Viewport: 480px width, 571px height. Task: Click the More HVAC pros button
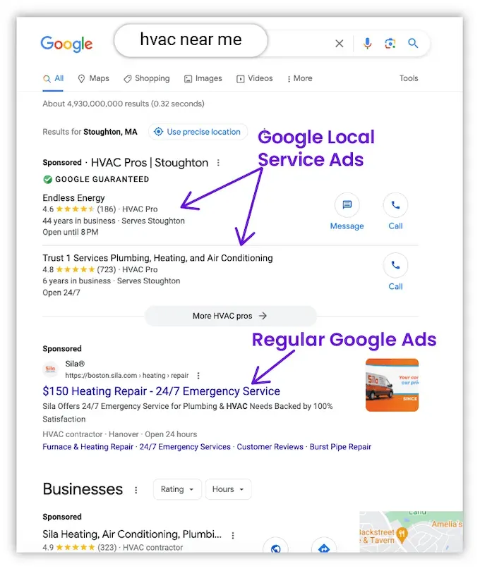[x=231, y=316]
